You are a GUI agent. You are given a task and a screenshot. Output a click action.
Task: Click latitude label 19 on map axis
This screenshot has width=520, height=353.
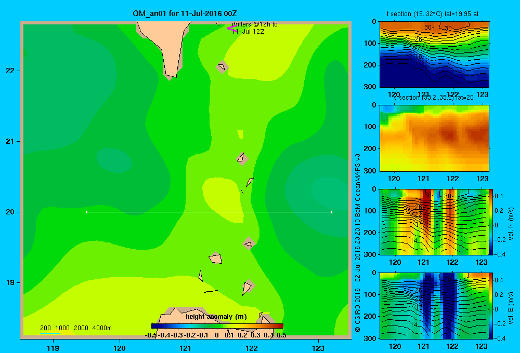(10, 282)
